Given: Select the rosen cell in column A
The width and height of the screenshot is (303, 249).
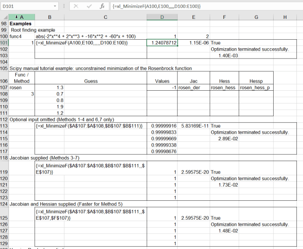Looking at the screenshot, I should click(x=21, y=87).
